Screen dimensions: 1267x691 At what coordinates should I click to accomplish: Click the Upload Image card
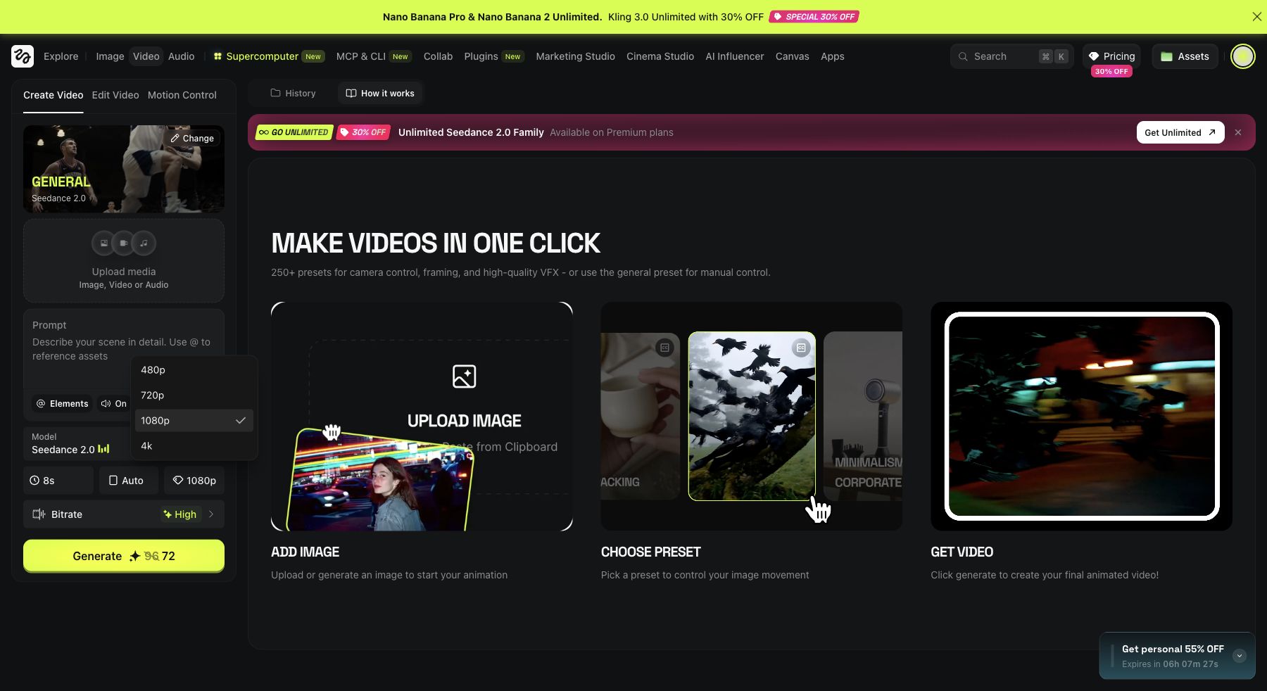coord(422,417)
